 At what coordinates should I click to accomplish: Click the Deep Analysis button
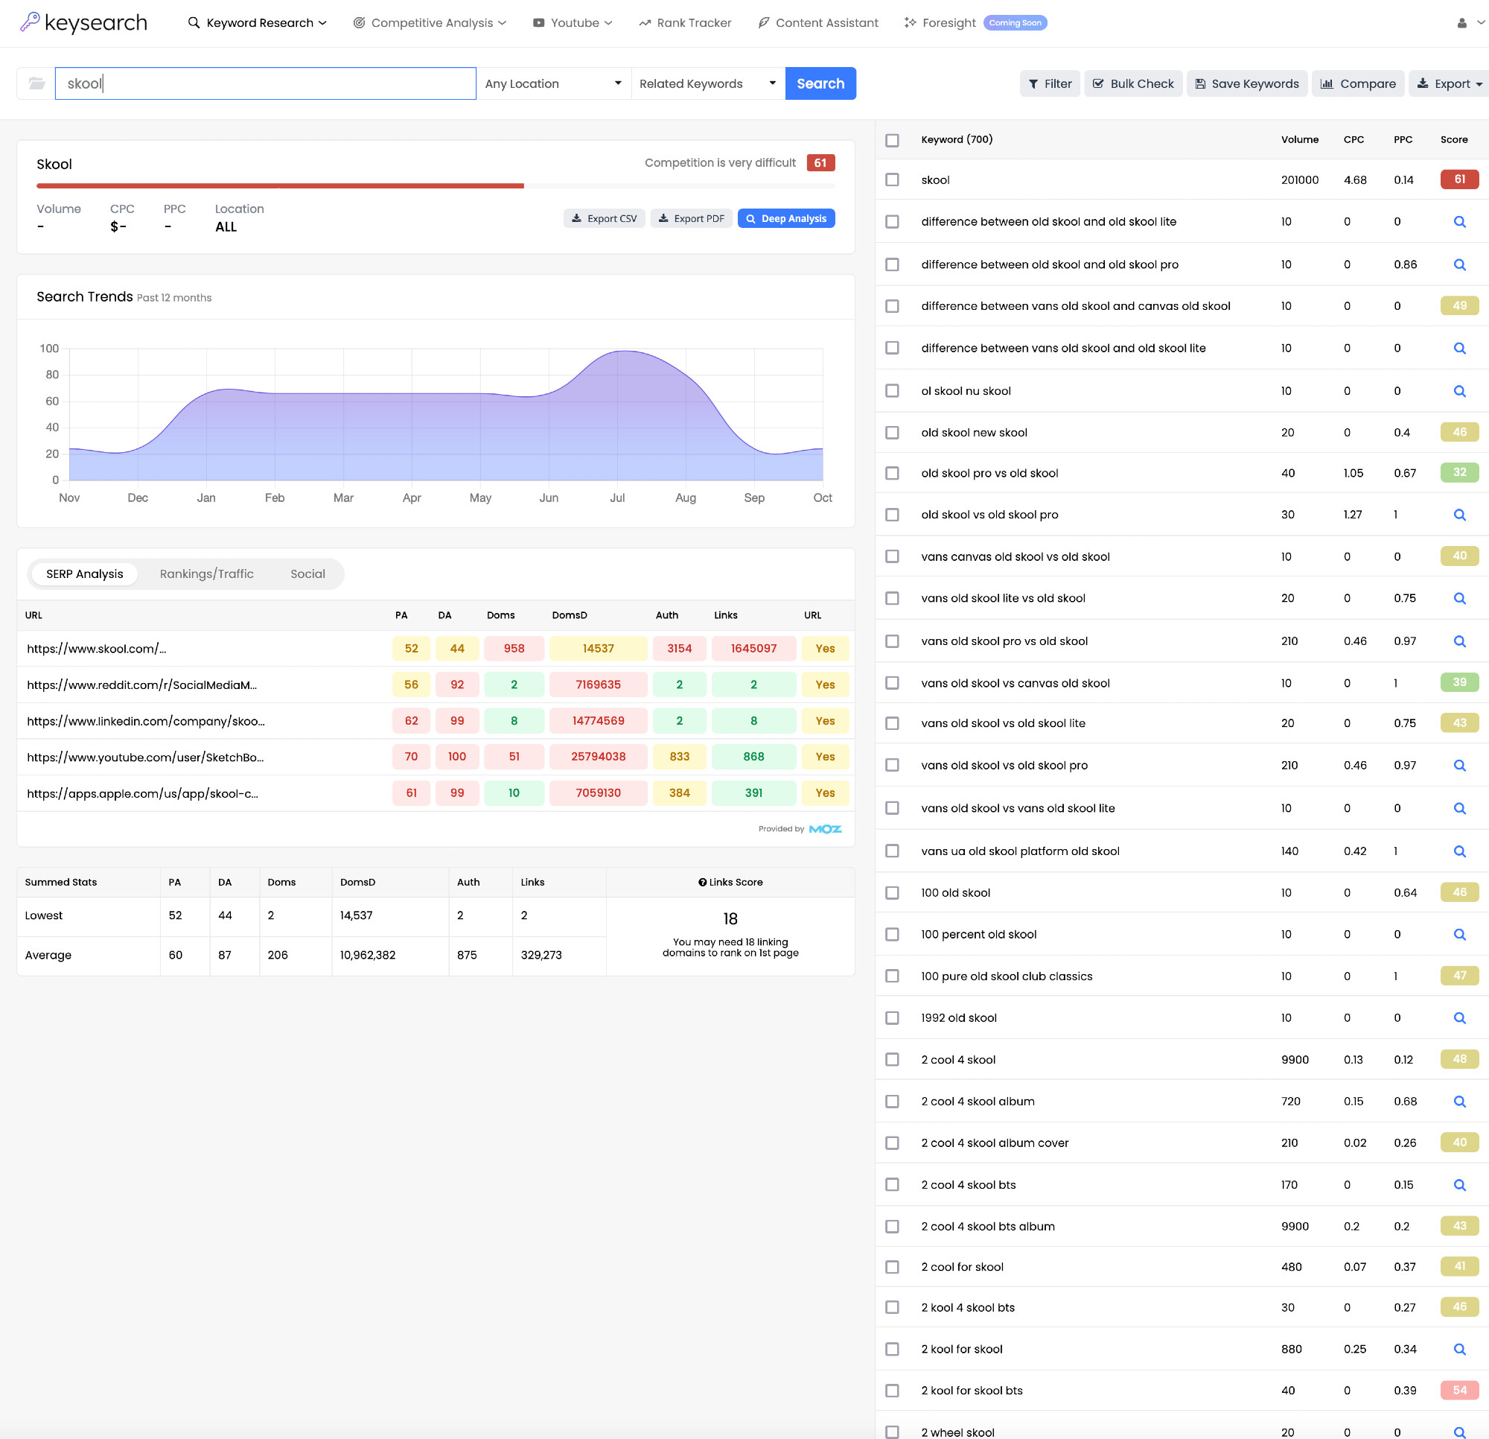coord(786,219)
